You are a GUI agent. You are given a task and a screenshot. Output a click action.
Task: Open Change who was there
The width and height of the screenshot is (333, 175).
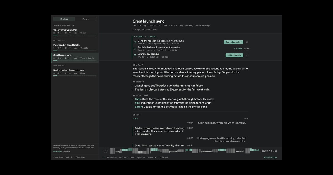[x=145, y=29]
